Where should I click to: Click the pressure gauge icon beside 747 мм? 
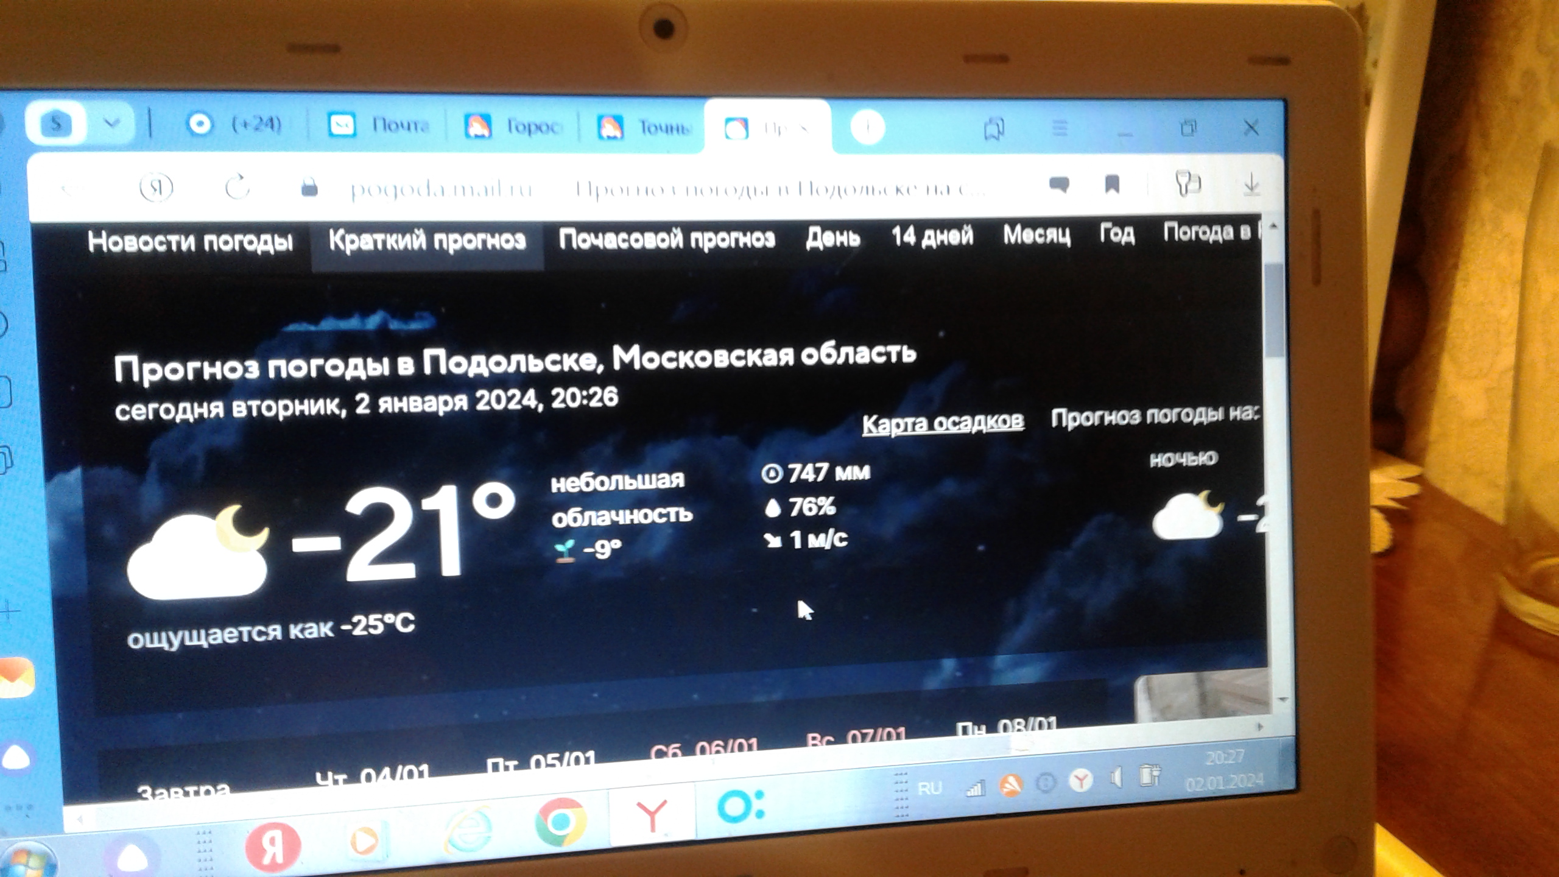tap(772, 473)
